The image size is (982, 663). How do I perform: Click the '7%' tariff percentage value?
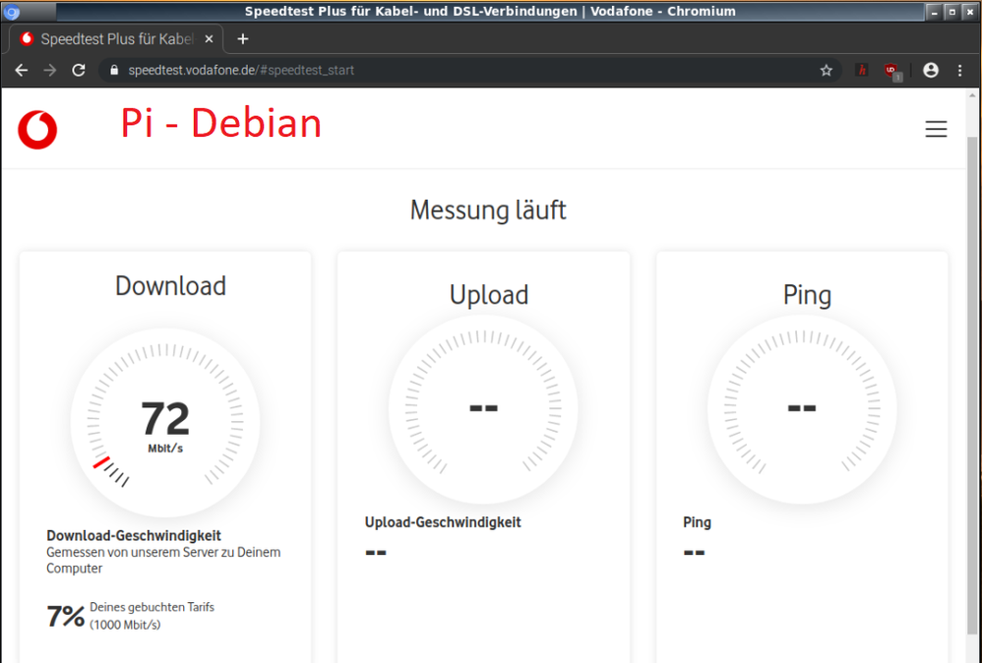point(66,616)
